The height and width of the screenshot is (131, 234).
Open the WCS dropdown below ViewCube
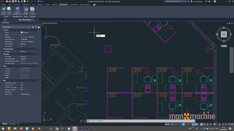tap(224, 46)
